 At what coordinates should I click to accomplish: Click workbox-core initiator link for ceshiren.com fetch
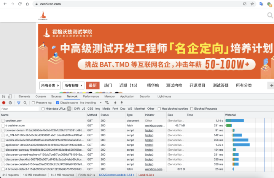[x=155, y=126]
